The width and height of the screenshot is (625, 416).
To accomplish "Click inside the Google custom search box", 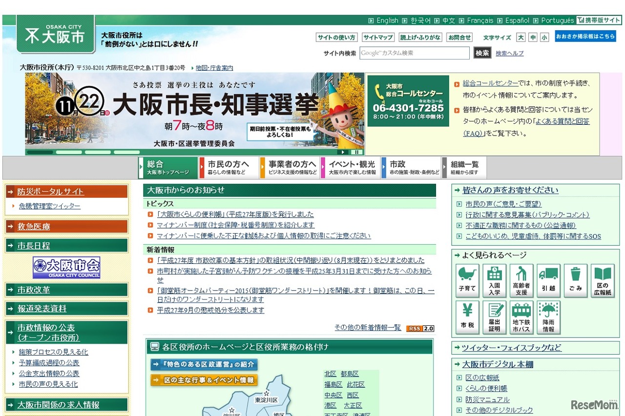I will (415, 53).
